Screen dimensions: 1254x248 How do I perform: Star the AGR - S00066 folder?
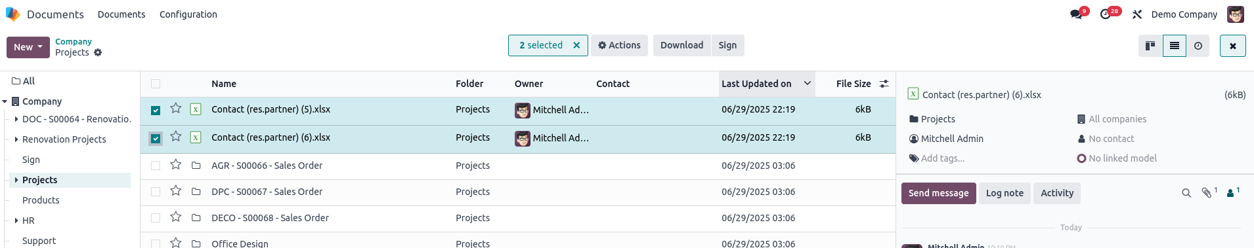tap(175, 165)
